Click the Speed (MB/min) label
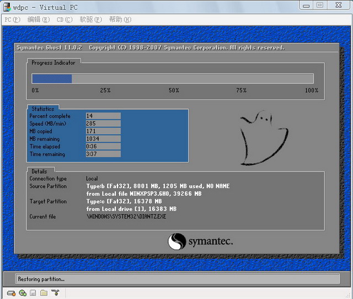Screen dimensions: 353x299 pyautogui.click(x=48, y=124)
